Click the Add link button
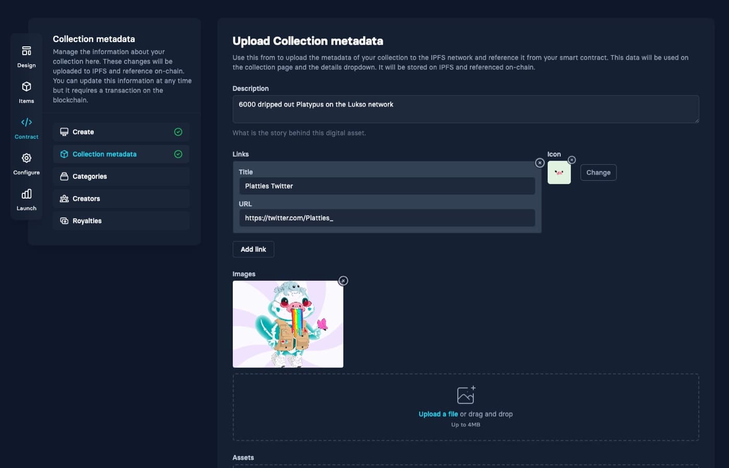729x468 pixels. coord(253,250)
